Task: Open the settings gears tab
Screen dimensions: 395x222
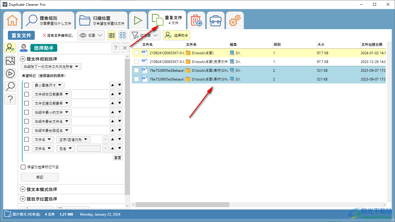Action: point(235,20)
